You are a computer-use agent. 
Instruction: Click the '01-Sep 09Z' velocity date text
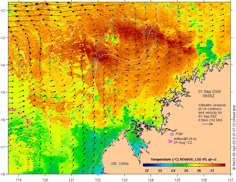pos(208,116)
